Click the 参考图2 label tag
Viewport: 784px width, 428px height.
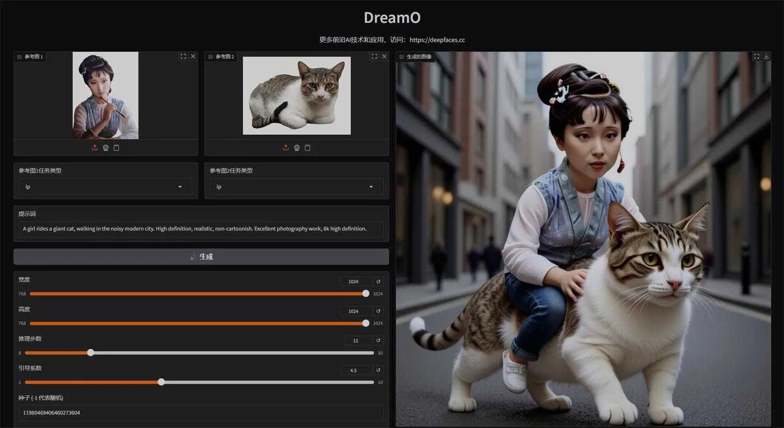click(222, 56)
